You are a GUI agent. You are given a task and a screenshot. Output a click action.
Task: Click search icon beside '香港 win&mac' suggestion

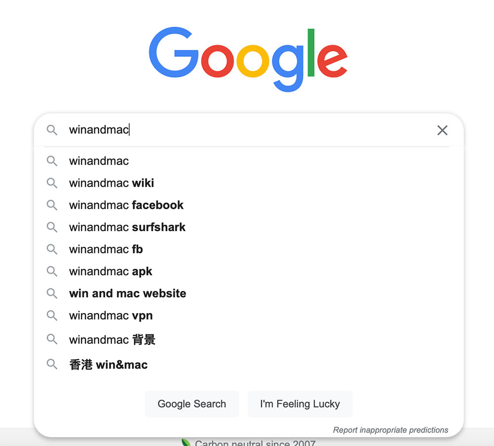(x=52, y=365)
